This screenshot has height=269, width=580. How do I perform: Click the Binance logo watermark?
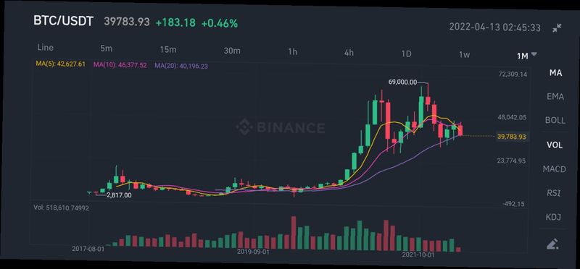(281, 128)
